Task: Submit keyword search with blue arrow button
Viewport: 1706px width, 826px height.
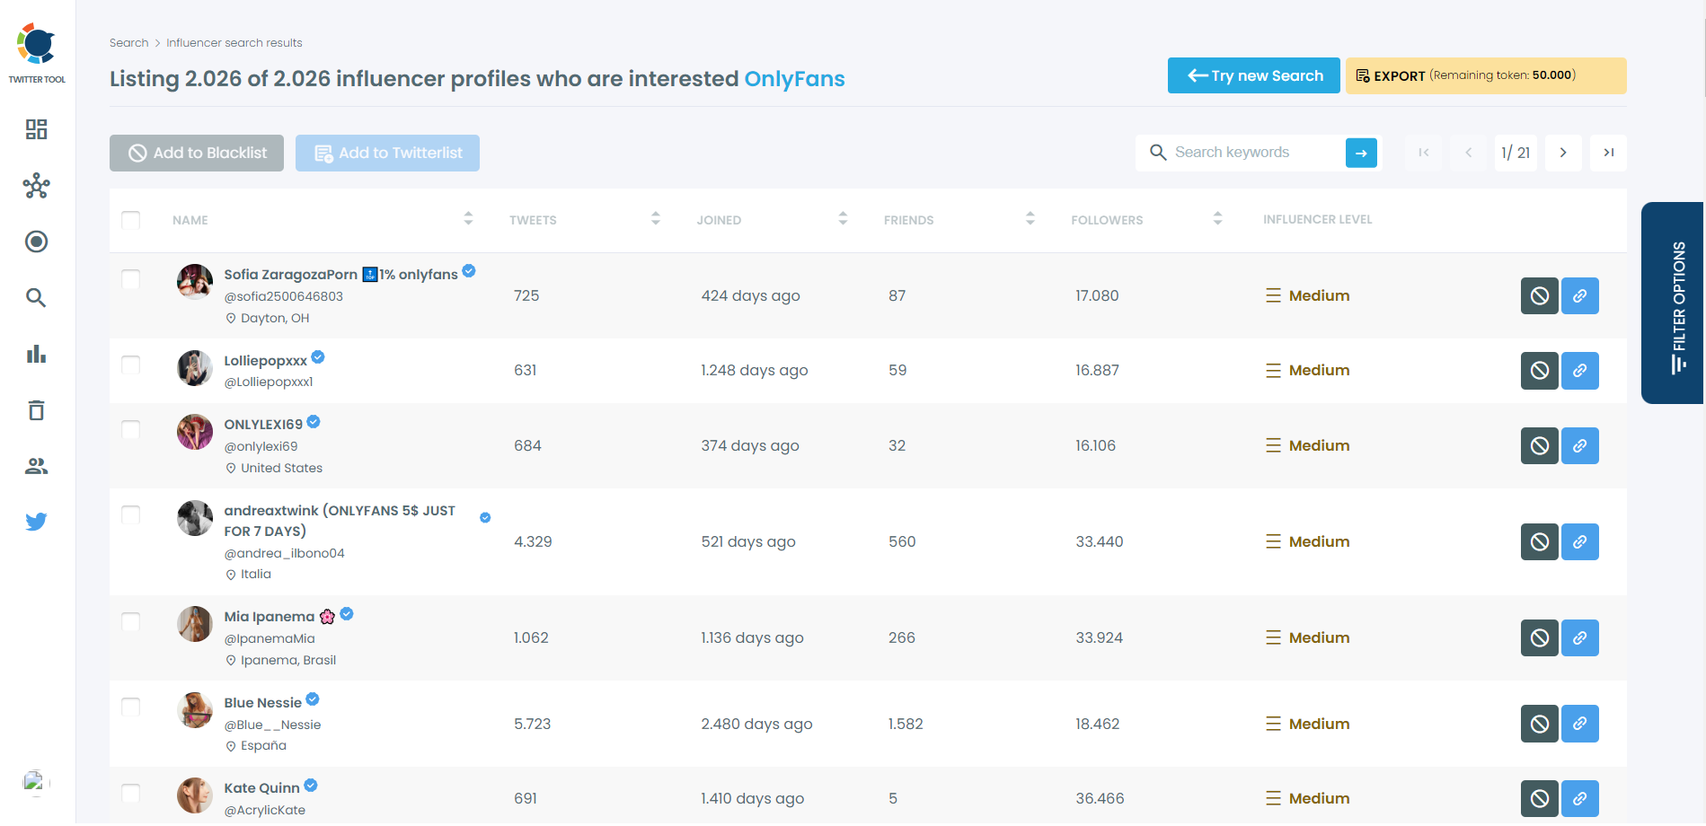Action: coord(1361,153)
